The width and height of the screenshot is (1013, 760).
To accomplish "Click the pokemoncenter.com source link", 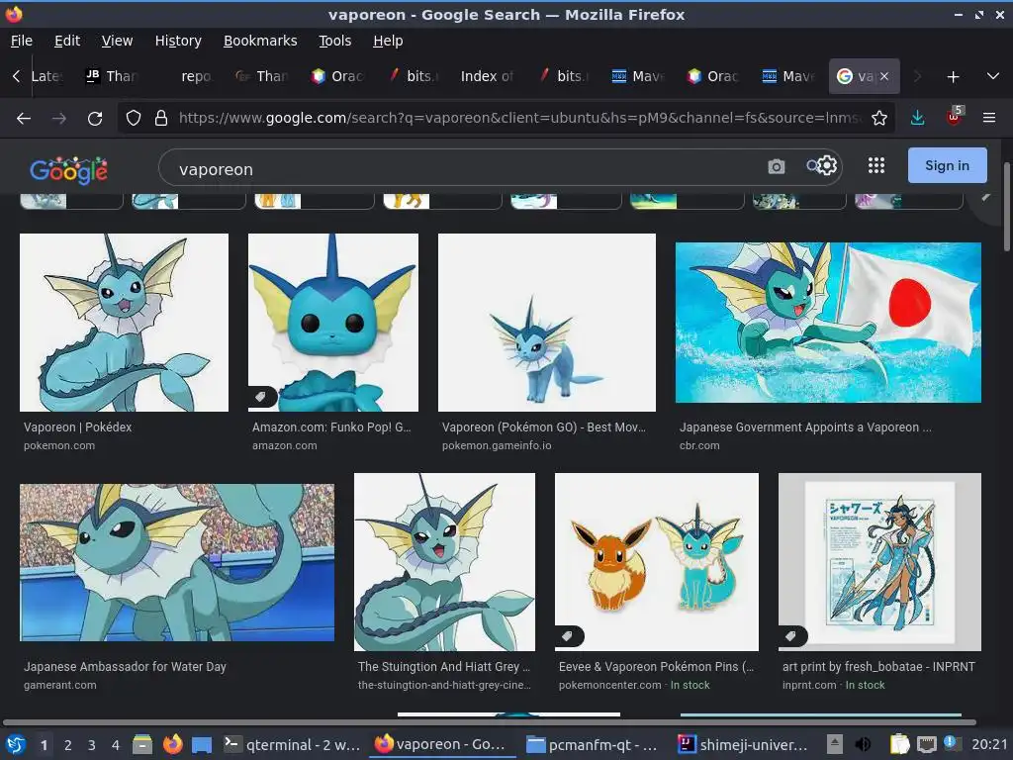I will (x=609, y=685).
